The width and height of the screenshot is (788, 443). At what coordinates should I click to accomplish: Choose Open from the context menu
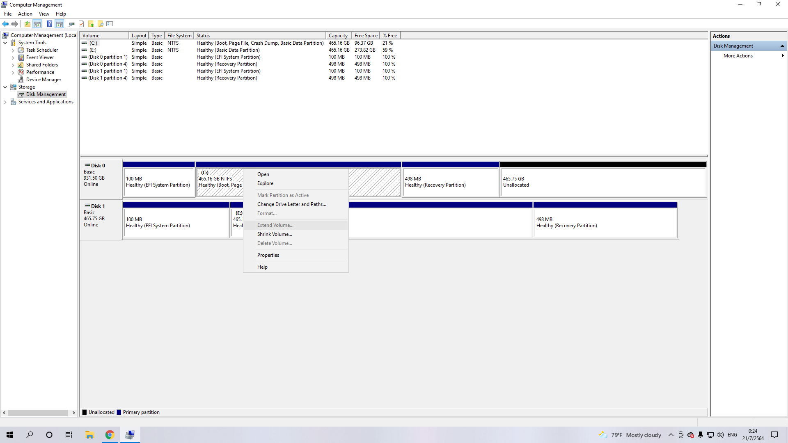(295, 174)
